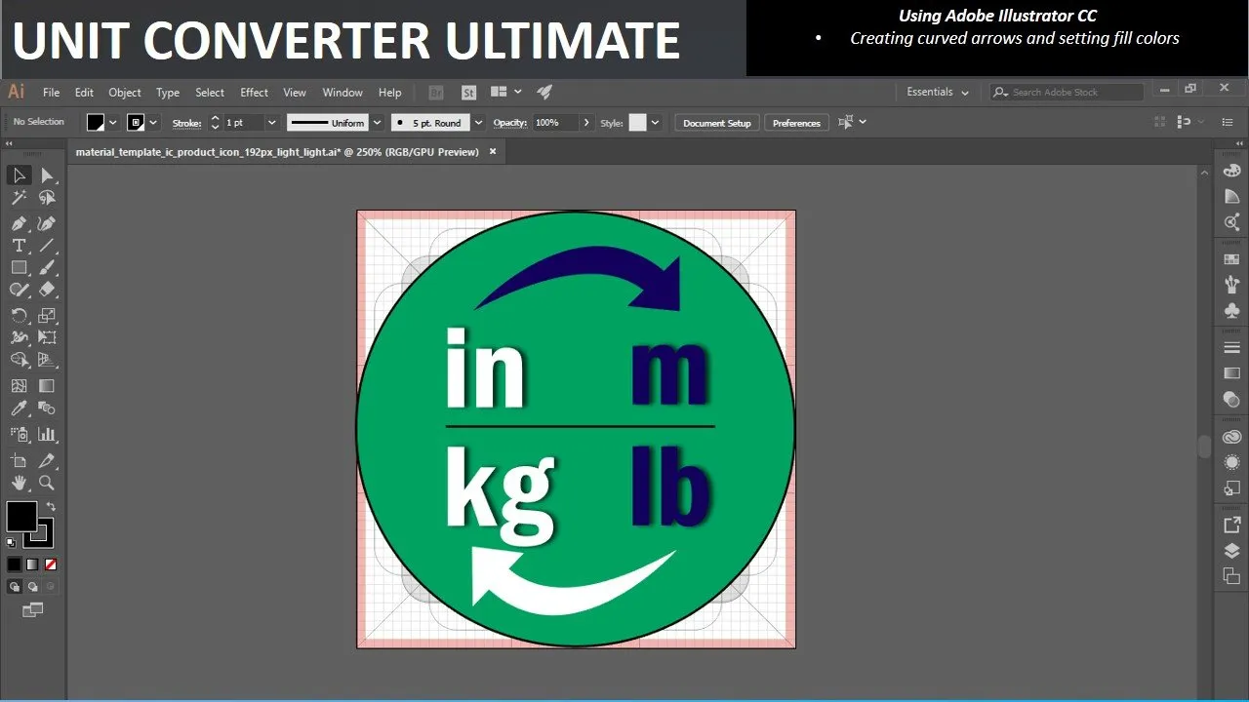Pick the Lasso tool
Image resolution: width=1249 pixels, height=702 pixels.
tap(47, 198)
